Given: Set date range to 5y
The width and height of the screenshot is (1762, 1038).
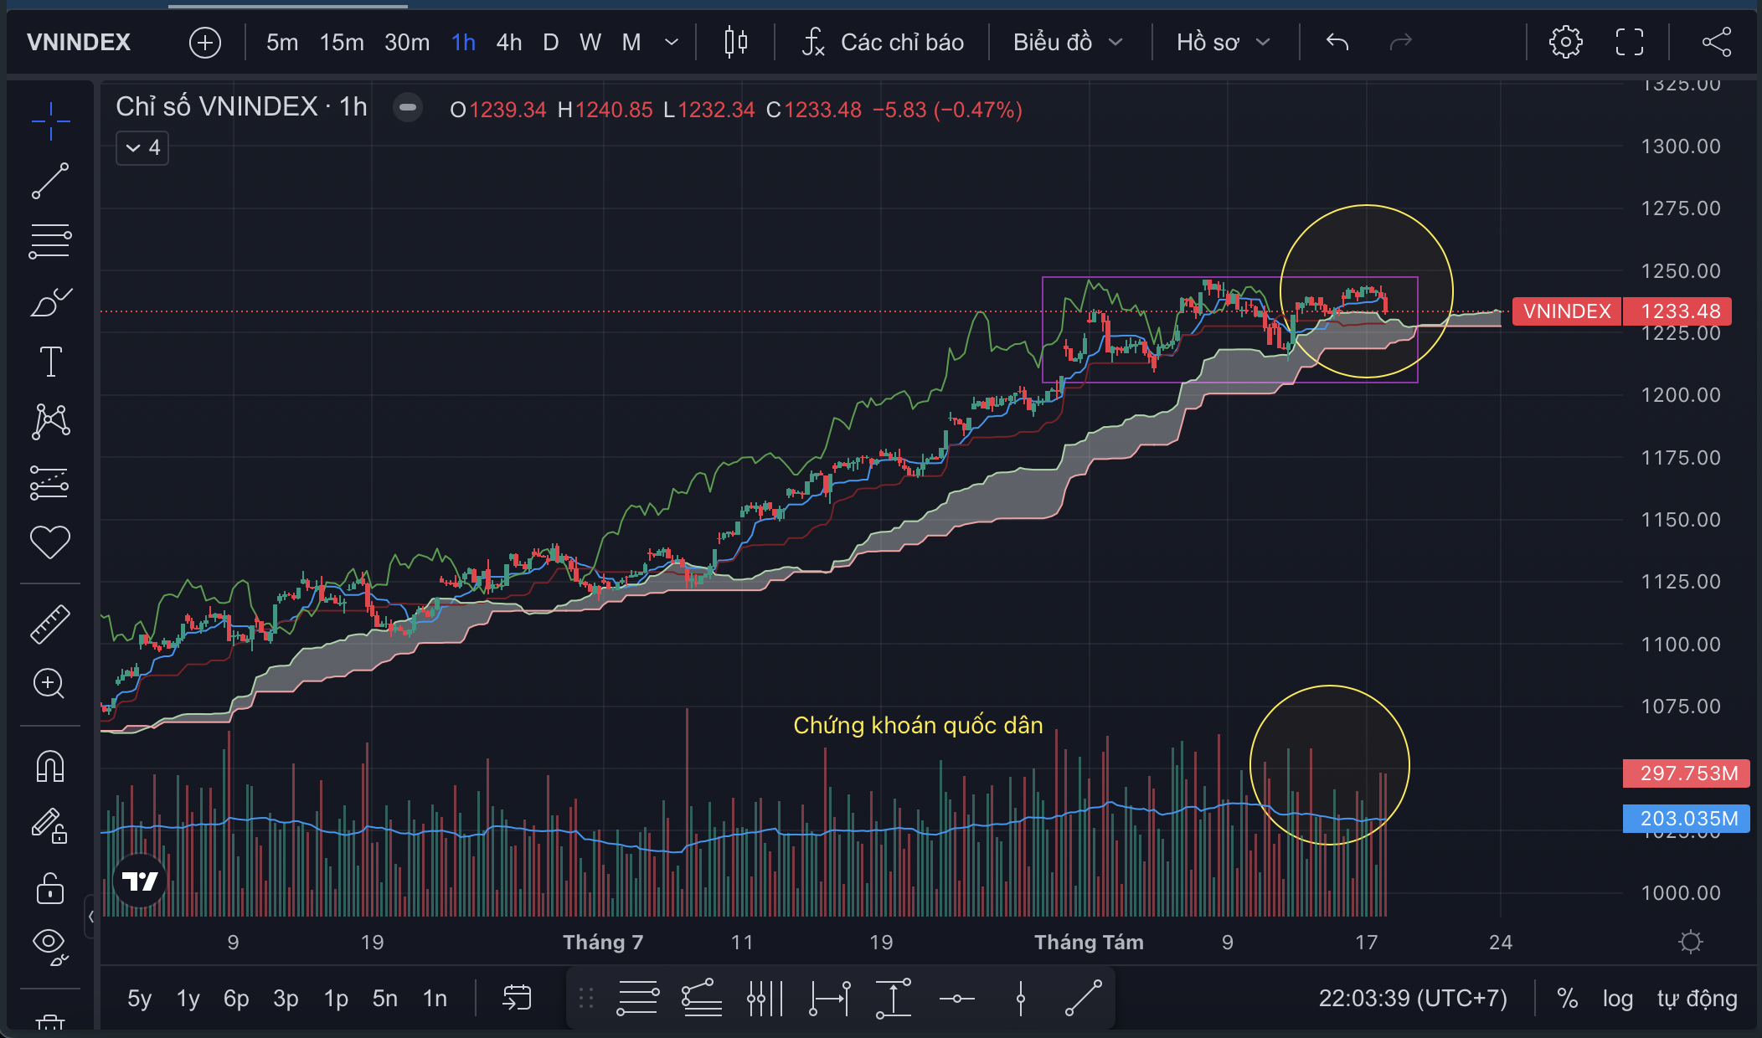Looking at the screenshot, I should 140,998.
